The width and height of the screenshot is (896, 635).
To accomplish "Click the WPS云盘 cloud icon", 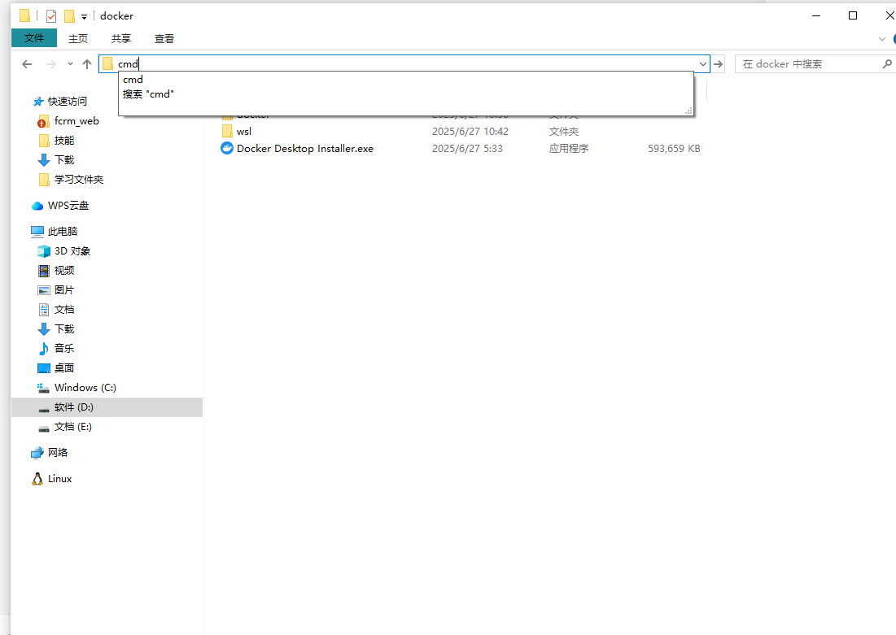I will (37, 206).
